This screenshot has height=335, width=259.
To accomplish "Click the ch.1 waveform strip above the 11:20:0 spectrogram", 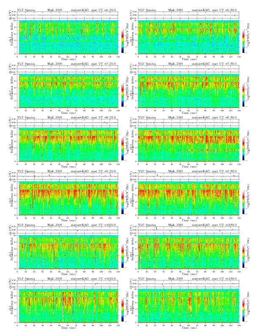I will (68, 284).
